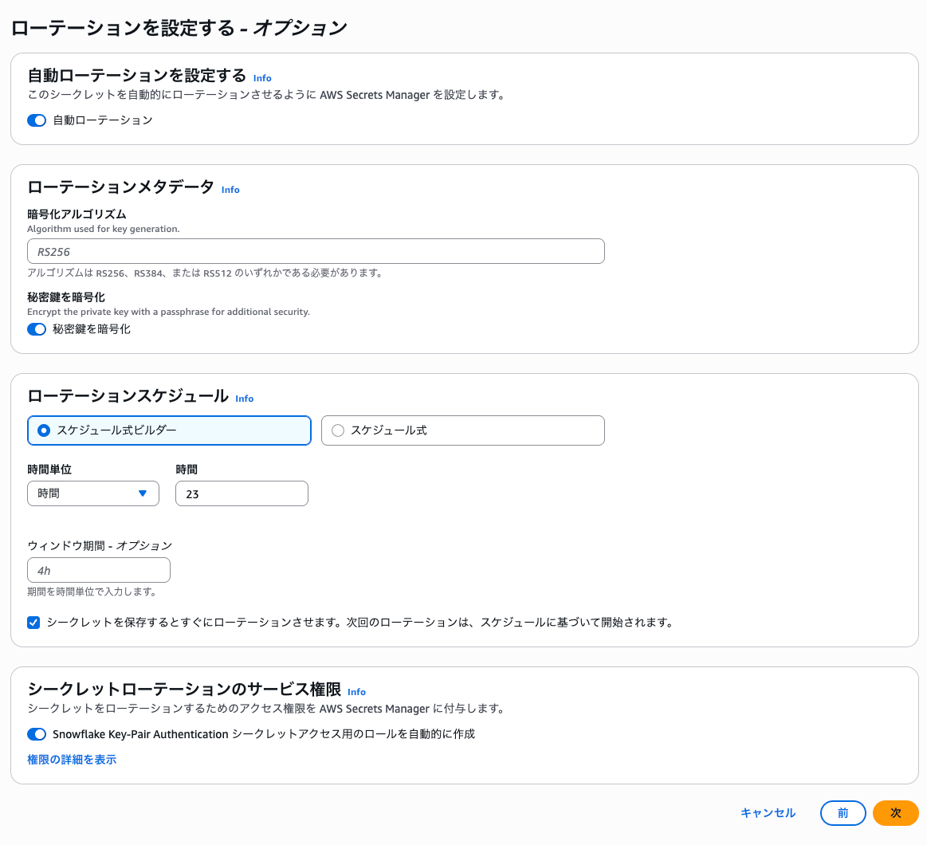Viewport: 927px width, 845px height.
Task: Click the 暗号化アルゴリズム input field
Action: [x=316, y=252]
